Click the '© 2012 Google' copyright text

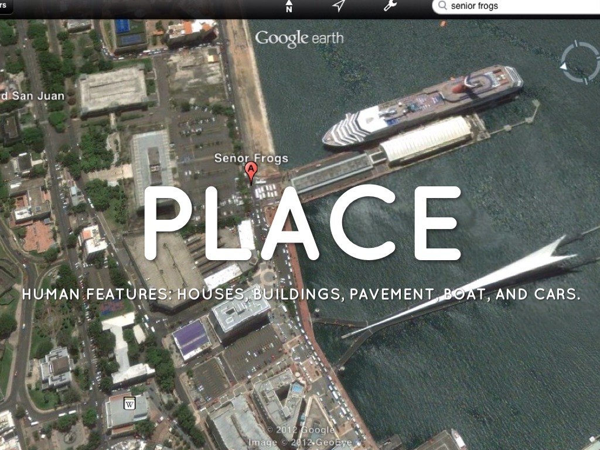click(300, 431)
